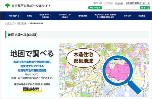Expand the 防災都市づくりの取組み menu
The image size is (152, 99).
point(65,16)
